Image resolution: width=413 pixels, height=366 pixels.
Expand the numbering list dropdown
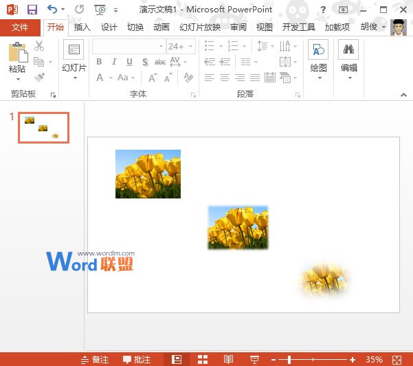(244, 46)
